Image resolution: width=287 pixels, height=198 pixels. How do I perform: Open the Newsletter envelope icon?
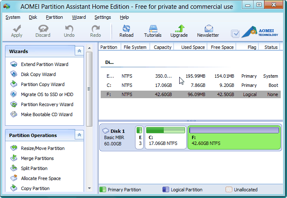pyautogui.click(x=208, y=28)
